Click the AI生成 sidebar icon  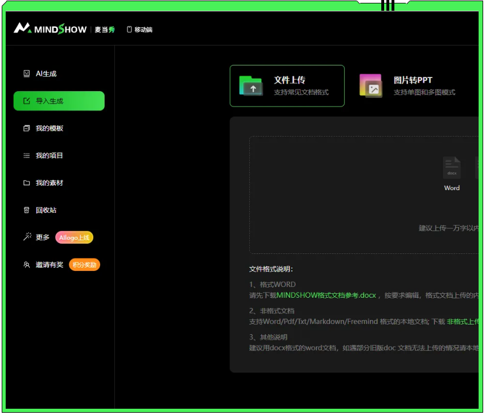(27, 73)
